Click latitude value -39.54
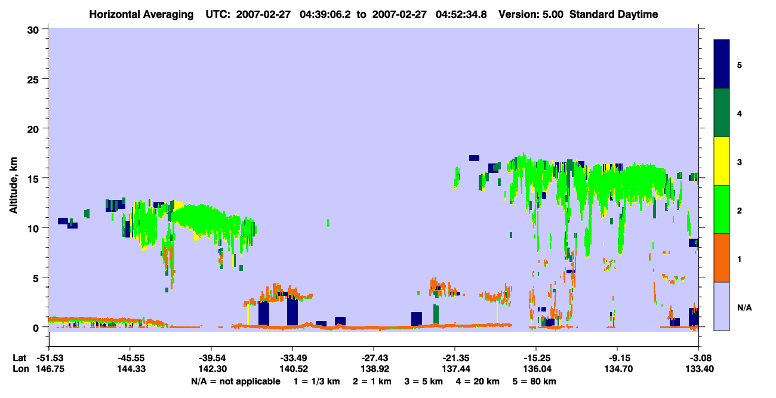776x398 pixels. point(211,358)
